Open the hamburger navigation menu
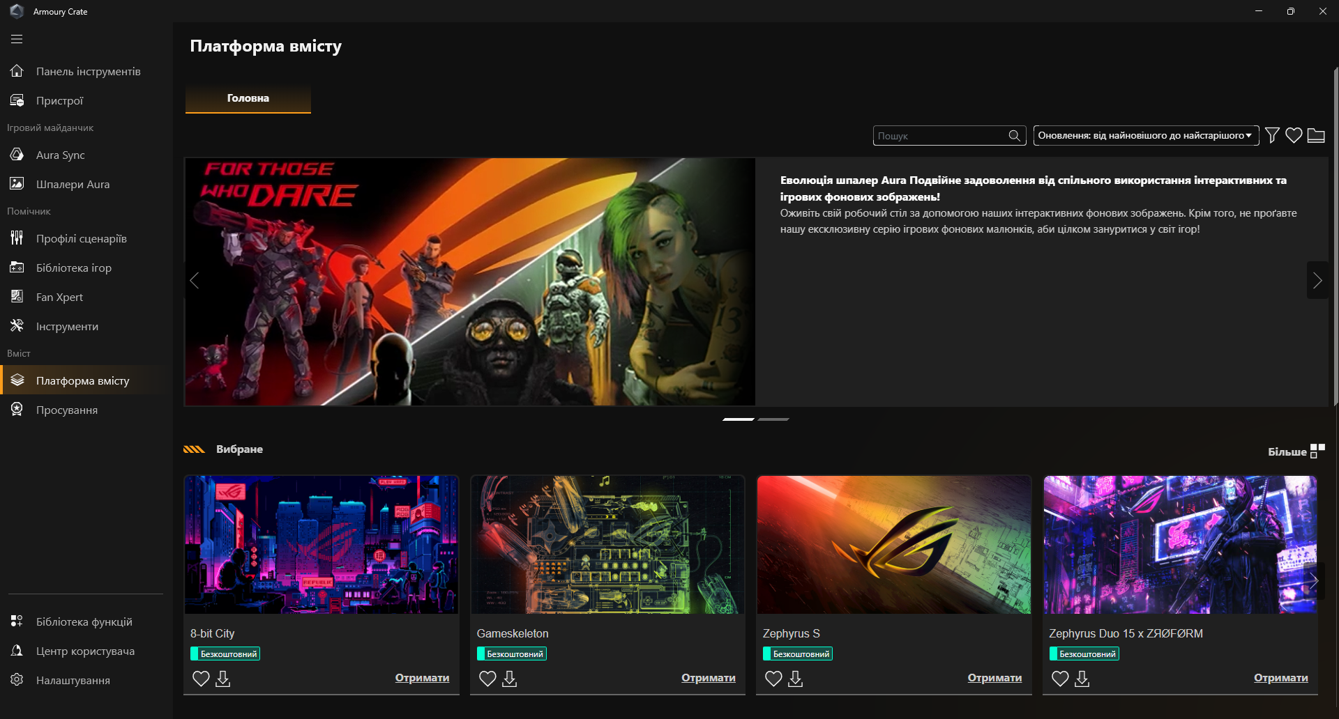This screenshot has height=719, width=1339. pos(17,40)
